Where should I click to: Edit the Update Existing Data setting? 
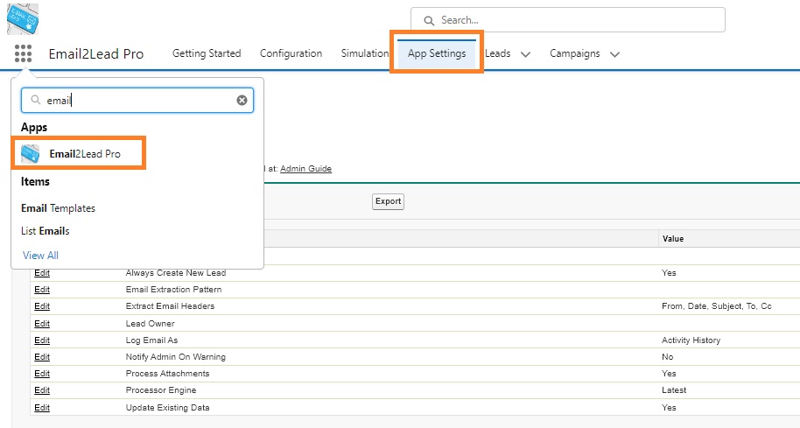(42, 408)
